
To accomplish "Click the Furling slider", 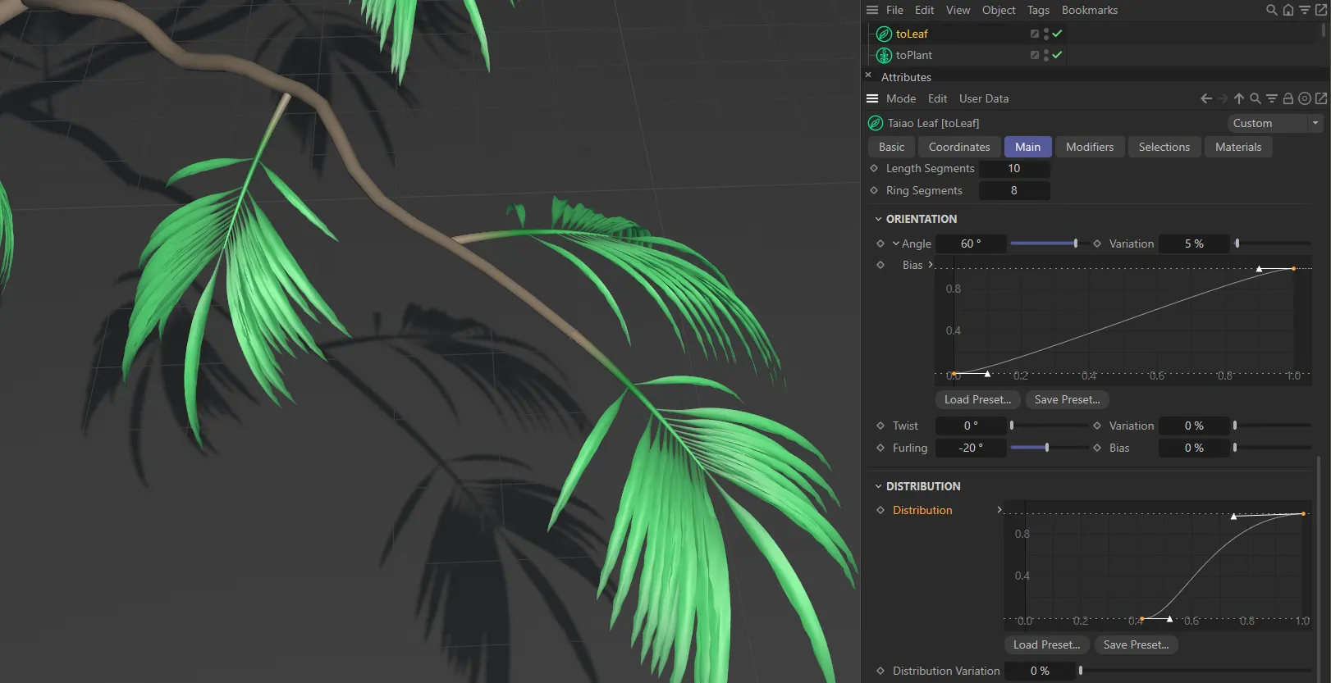I will tap(1048, 448).
